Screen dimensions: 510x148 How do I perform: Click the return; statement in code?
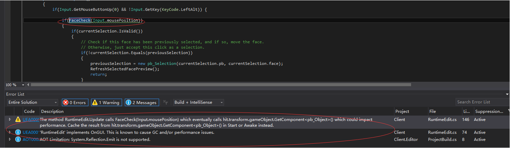(x=99, y=74)
